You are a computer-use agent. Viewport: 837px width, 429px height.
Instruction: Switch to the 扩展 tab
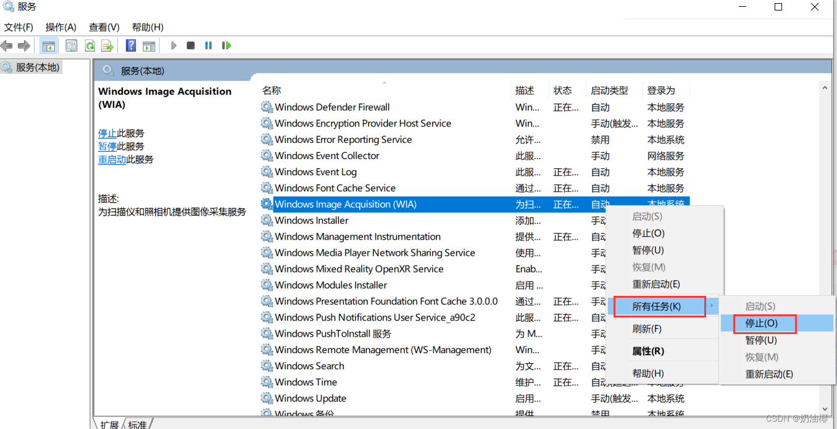(109, 424)
